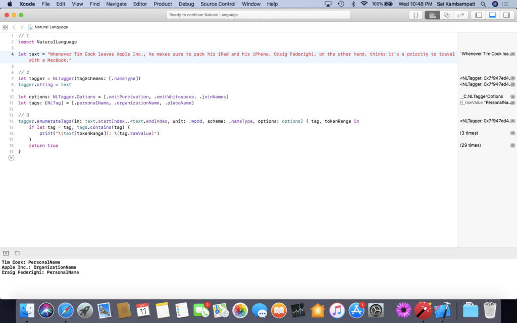The height and width of the screenshot is (323, 517).
Task: Open the Source Control menu
Action: coord(218,4)
